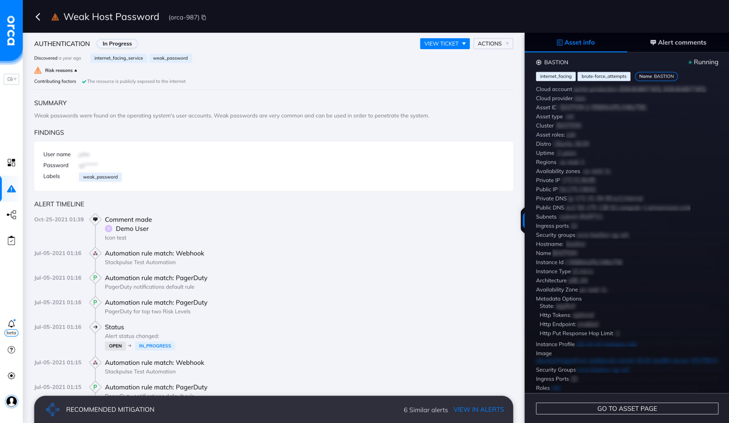This screenshot has height=423, width=729.
Task: Open the Compliance clipboard icon in sidebar
Action: (11, 241)
